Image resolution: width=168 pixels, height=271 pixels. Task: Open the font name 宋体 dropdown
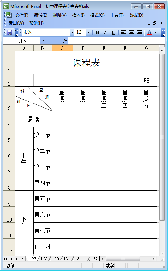point(72,32)
